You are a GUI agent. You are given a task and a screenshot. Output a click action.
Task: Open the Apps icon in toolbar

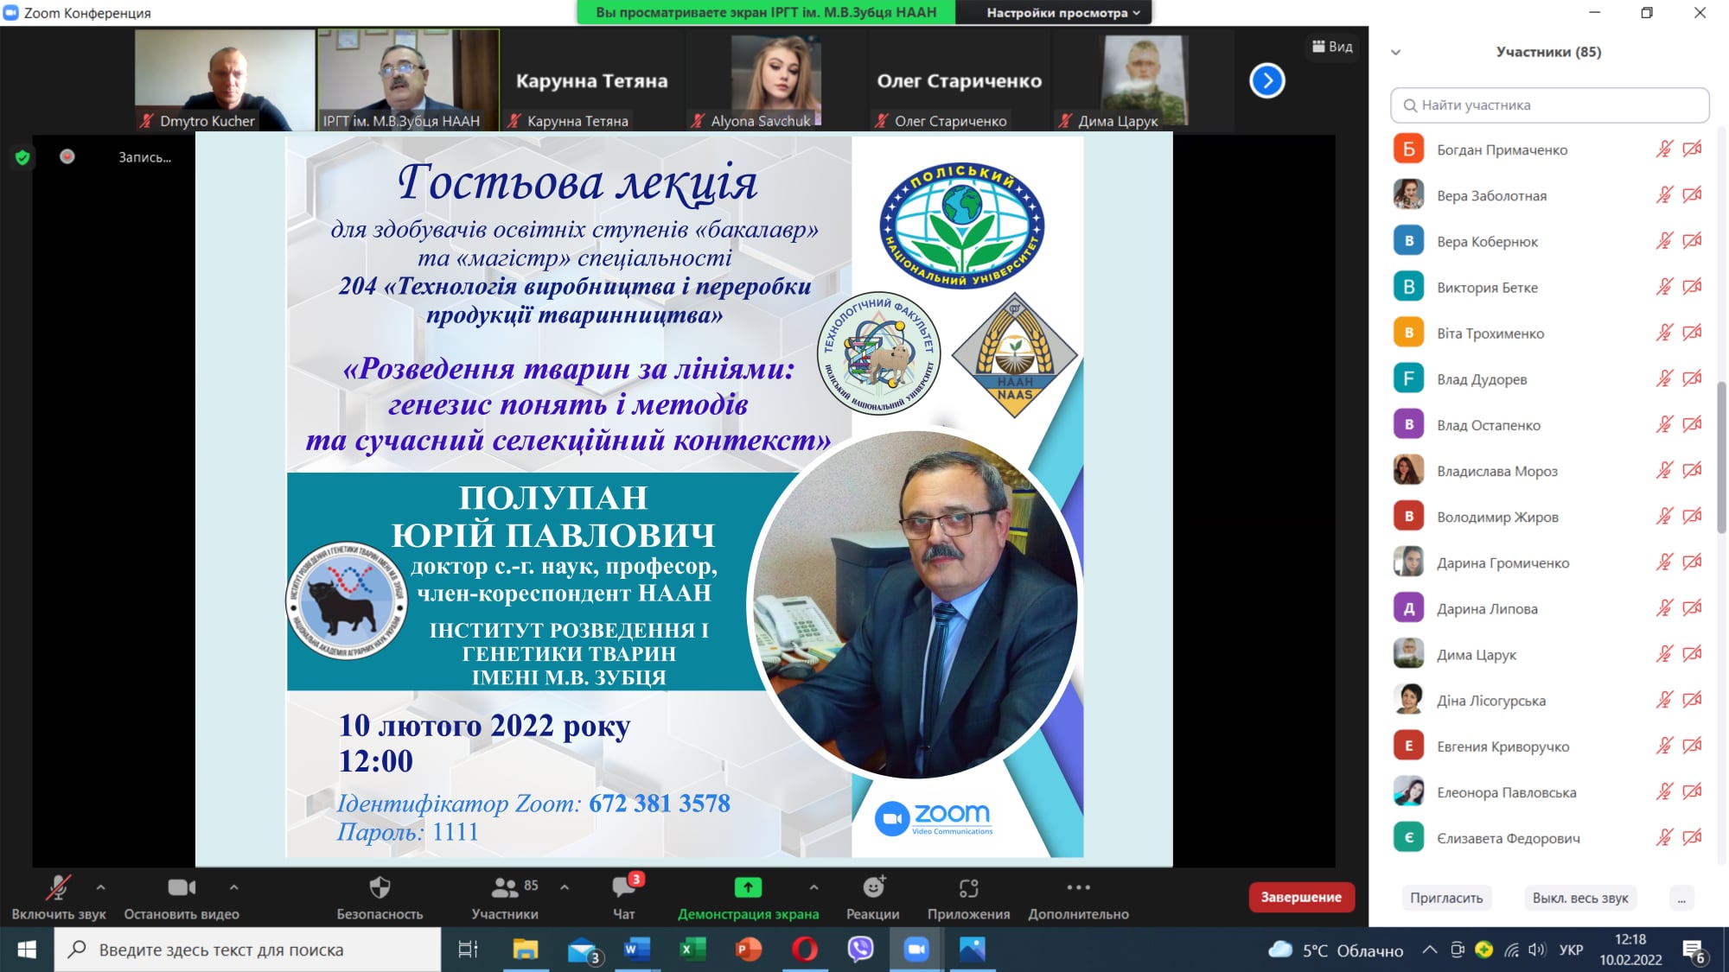pos(968,887)
